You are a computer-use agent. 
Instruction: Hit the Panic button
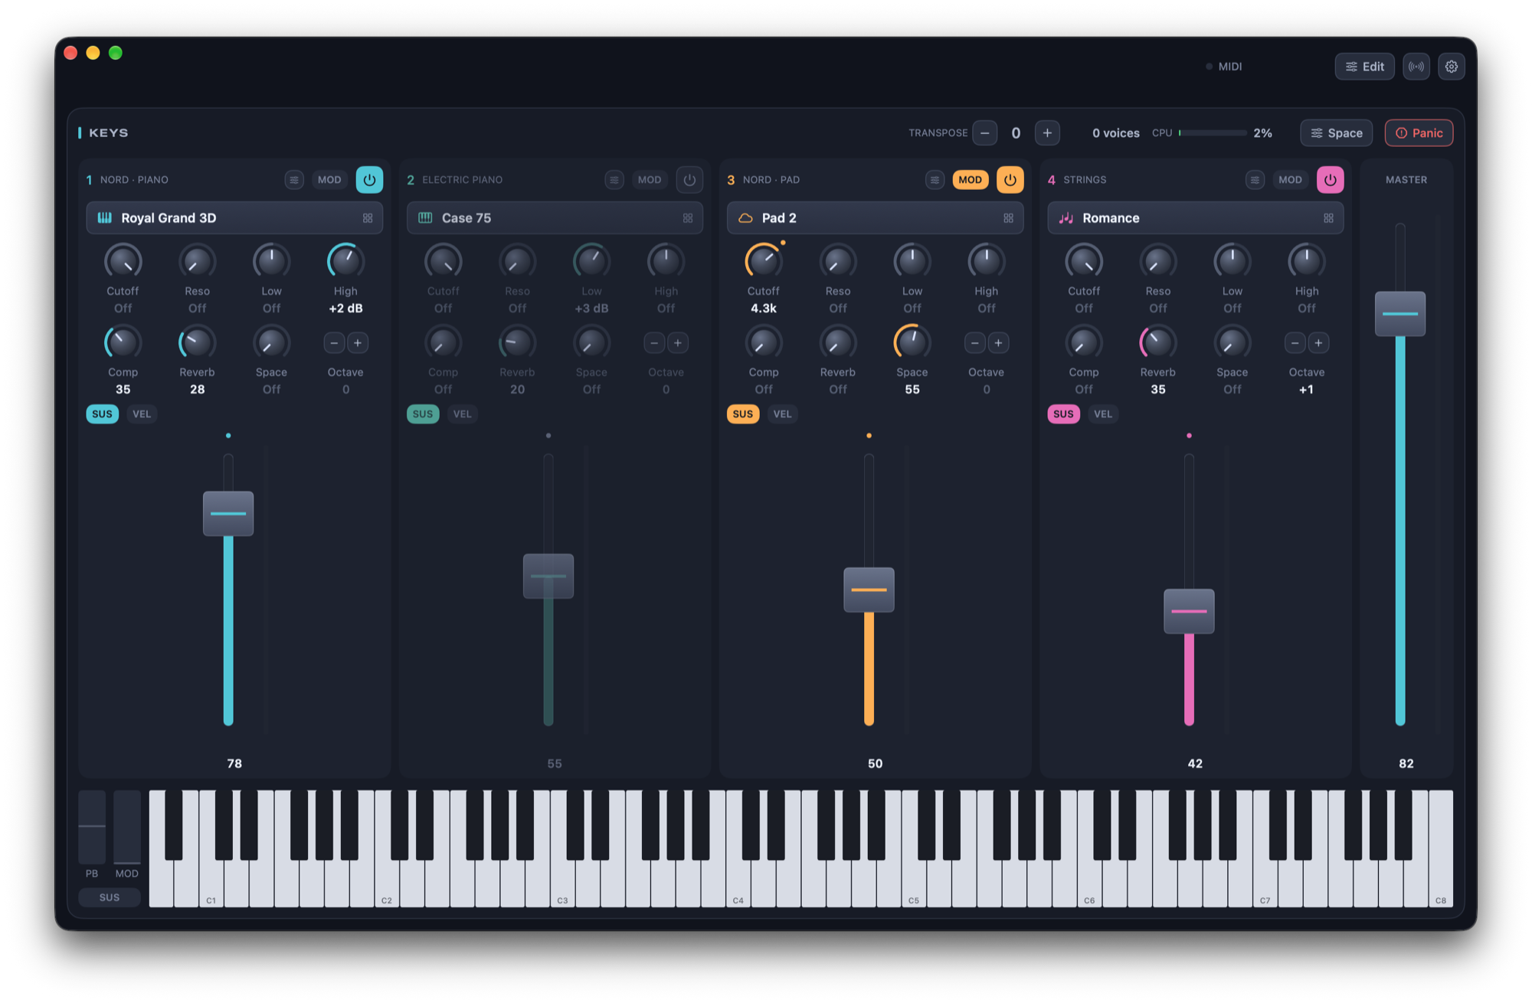tap(1419, 133)
